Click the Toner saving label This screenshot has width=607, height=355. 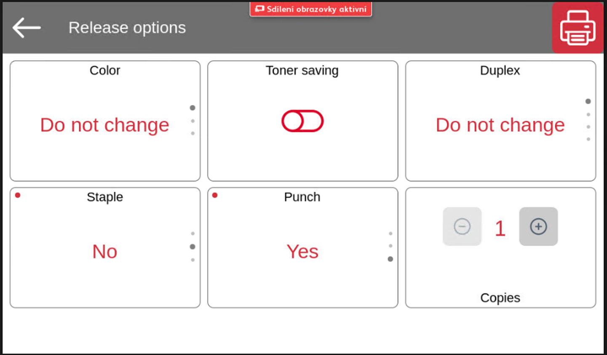click(x=302, y=70)
